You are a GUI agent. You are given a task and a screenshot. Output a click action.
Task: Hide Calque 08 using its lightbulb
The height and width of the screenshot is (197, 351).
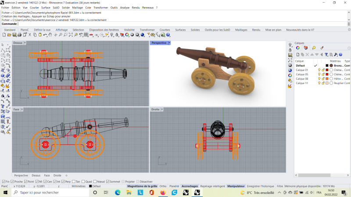[320, 78]
